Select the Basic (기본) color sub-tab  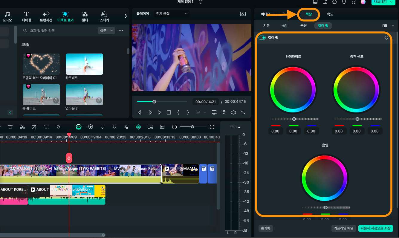(266, 26)
